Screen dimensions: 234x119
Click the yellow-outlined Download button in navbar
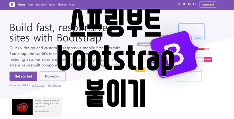pyautogui.click(x=208, y=5)
